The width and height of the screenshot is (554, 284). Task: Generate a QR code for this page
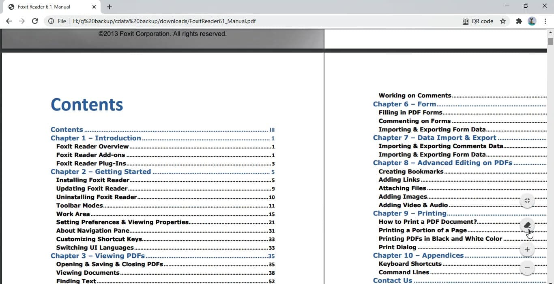pyautogui.click(x=479, y=21)
